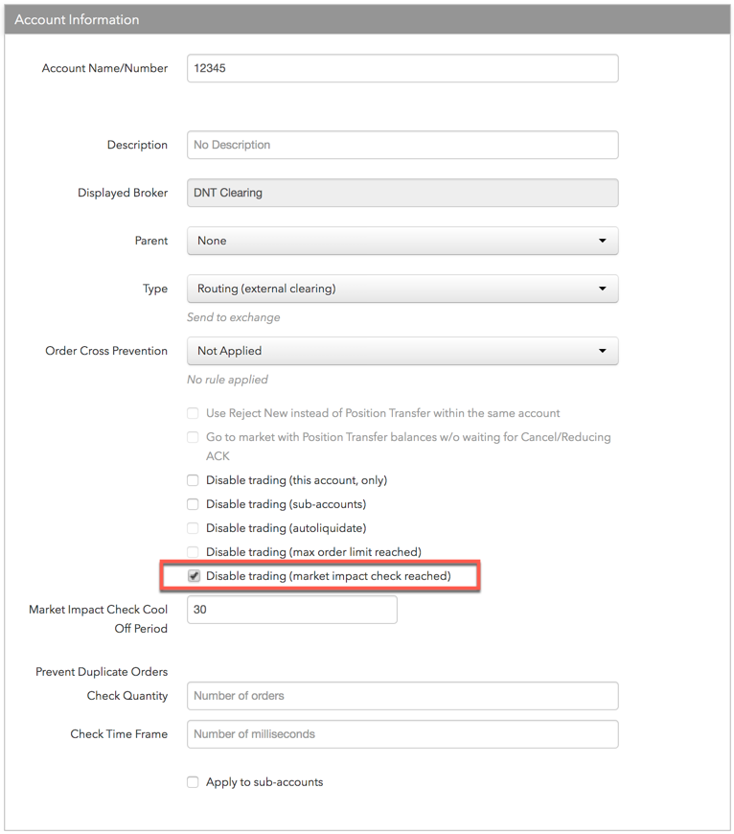Click the Parent dropdown arrow icon

tap(602, 241)
